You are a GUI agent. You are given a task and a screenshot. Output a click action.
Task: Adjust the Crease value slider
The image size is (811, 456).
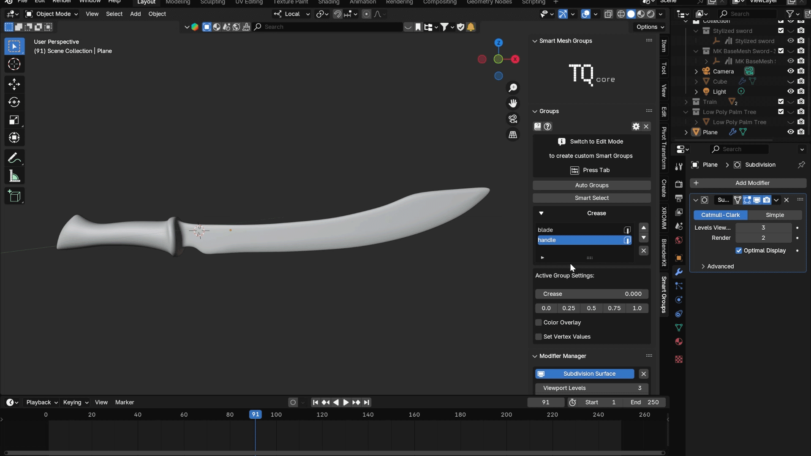591,294
